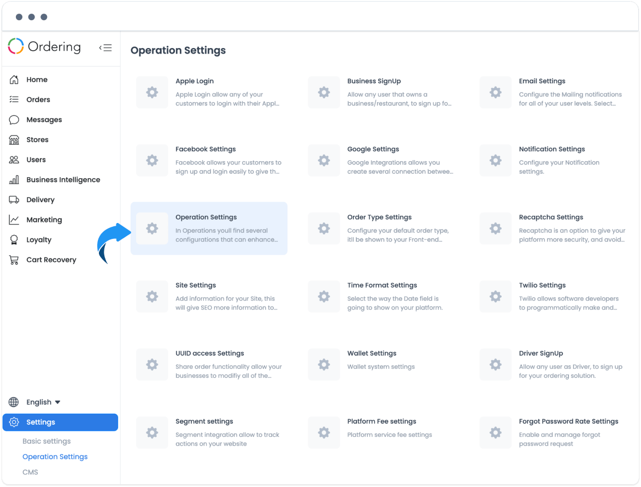Click the Orders list icon
This screenshot has height=487, width=641.
click(x=14, y=99)
